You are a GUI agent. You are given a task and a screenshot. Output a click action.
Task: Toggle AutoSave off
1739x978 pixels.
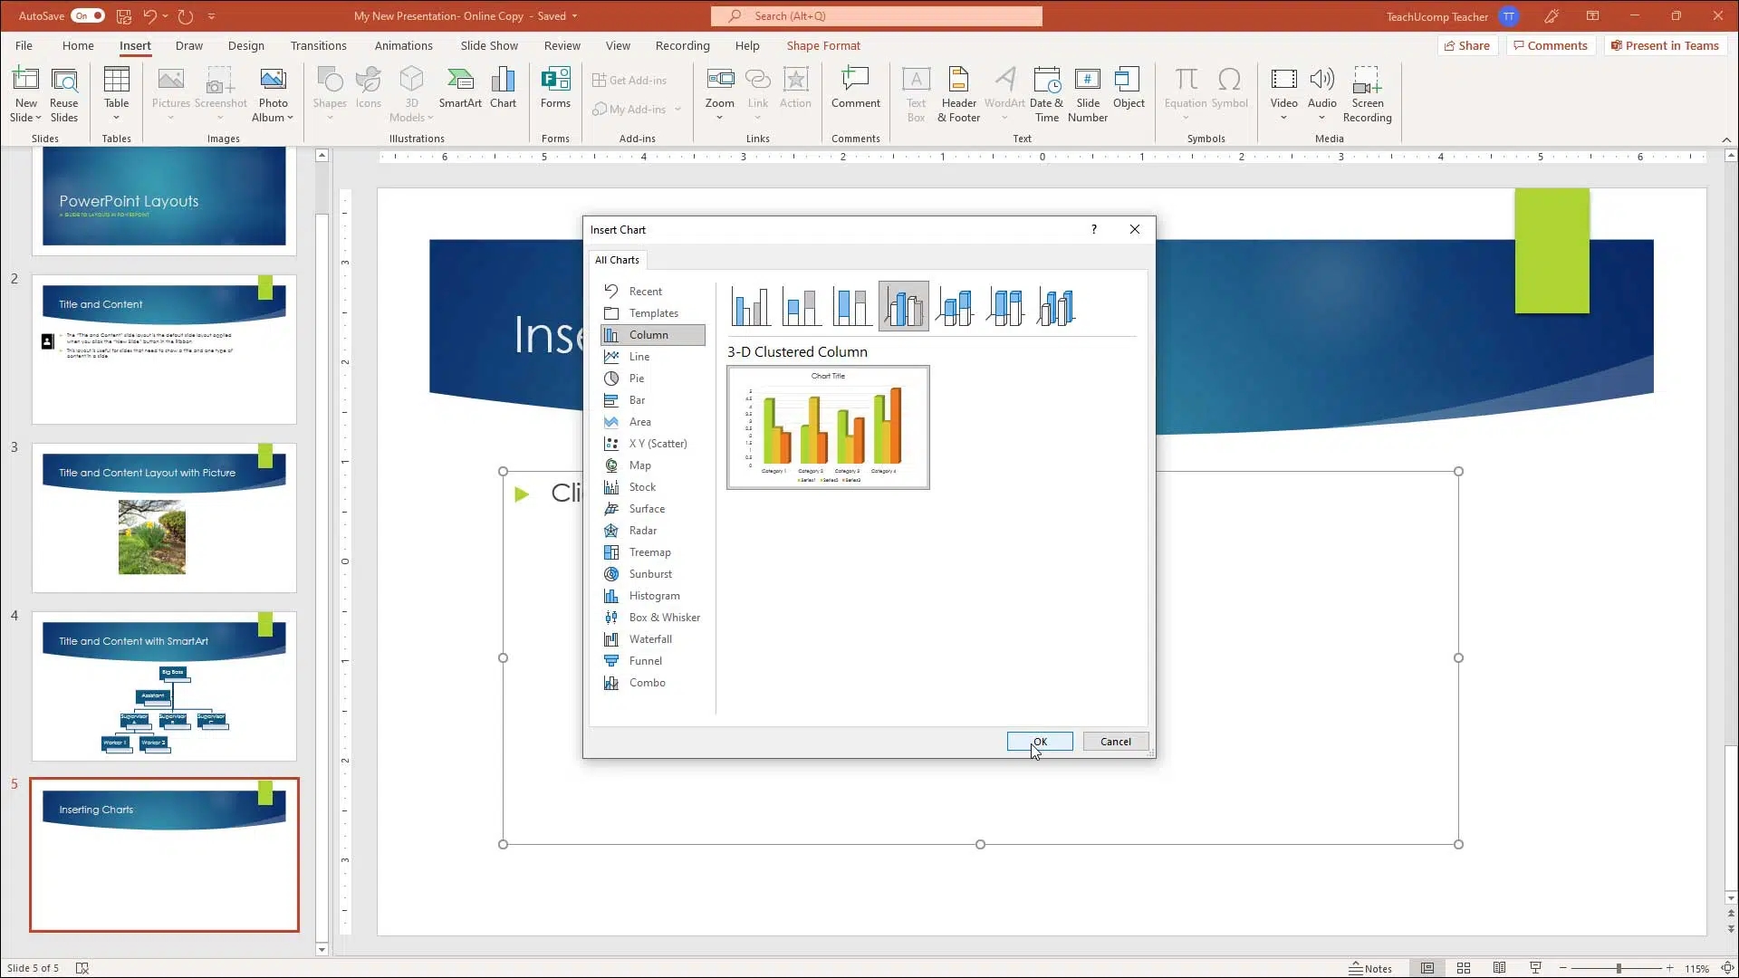(x=88, y=15)
